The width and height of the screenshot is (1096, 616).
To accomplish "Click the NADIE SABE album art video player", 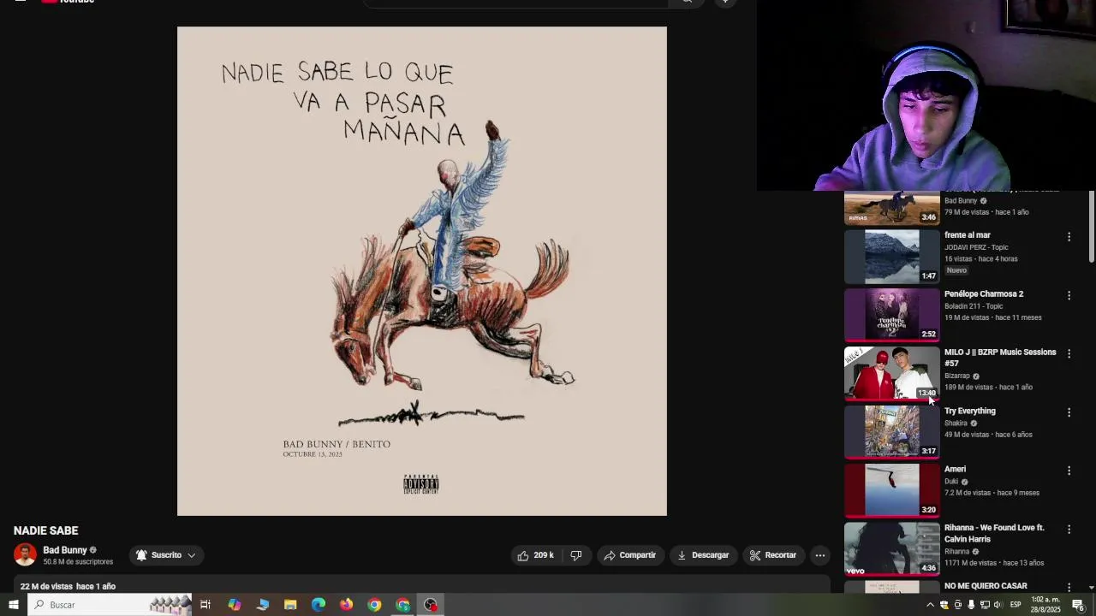I will point(421,271).
